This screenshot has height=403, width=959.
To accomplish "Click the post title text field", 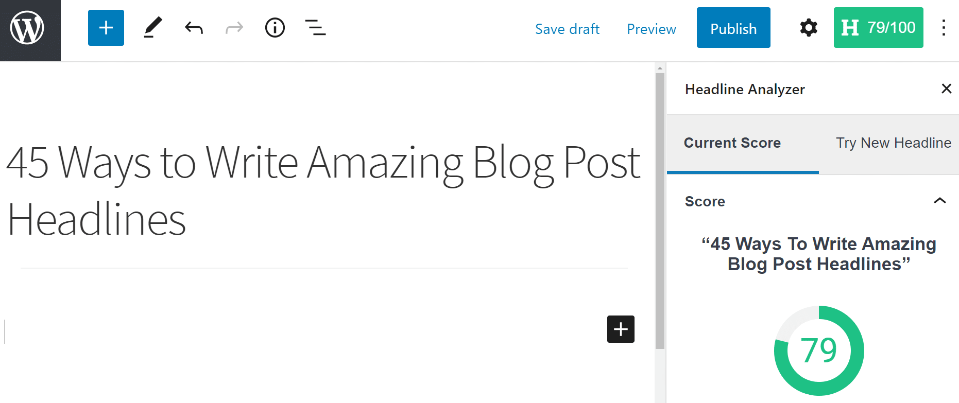I will (x=323, y=190).
